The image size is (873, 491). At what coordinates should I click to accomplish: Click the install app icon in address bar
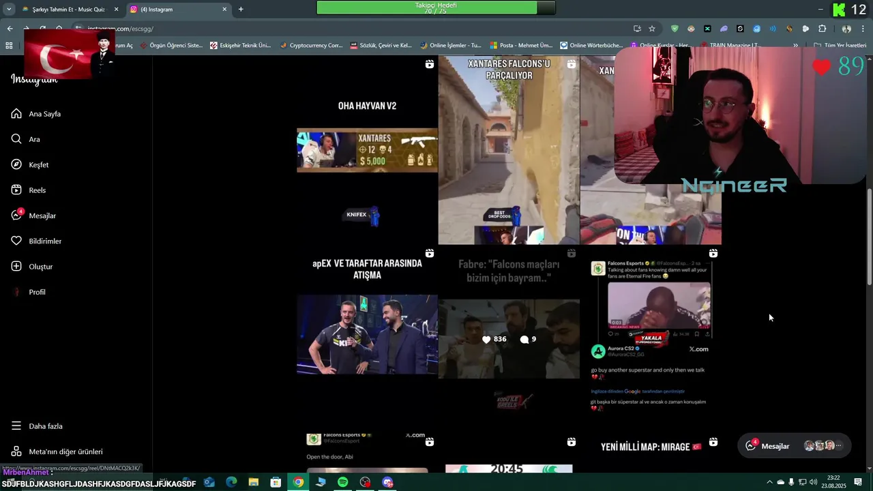637,29
